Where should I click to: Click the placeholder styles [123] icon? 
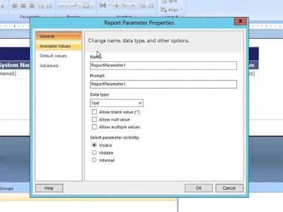pos(103,5)
